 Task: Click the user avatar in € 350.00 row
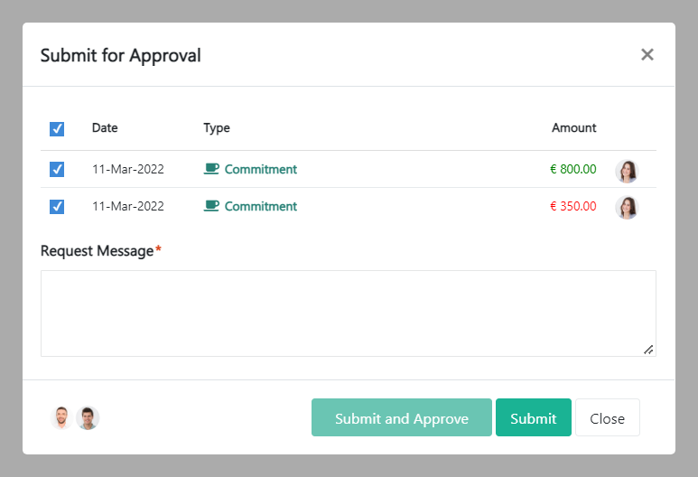(x=627, y=208)
